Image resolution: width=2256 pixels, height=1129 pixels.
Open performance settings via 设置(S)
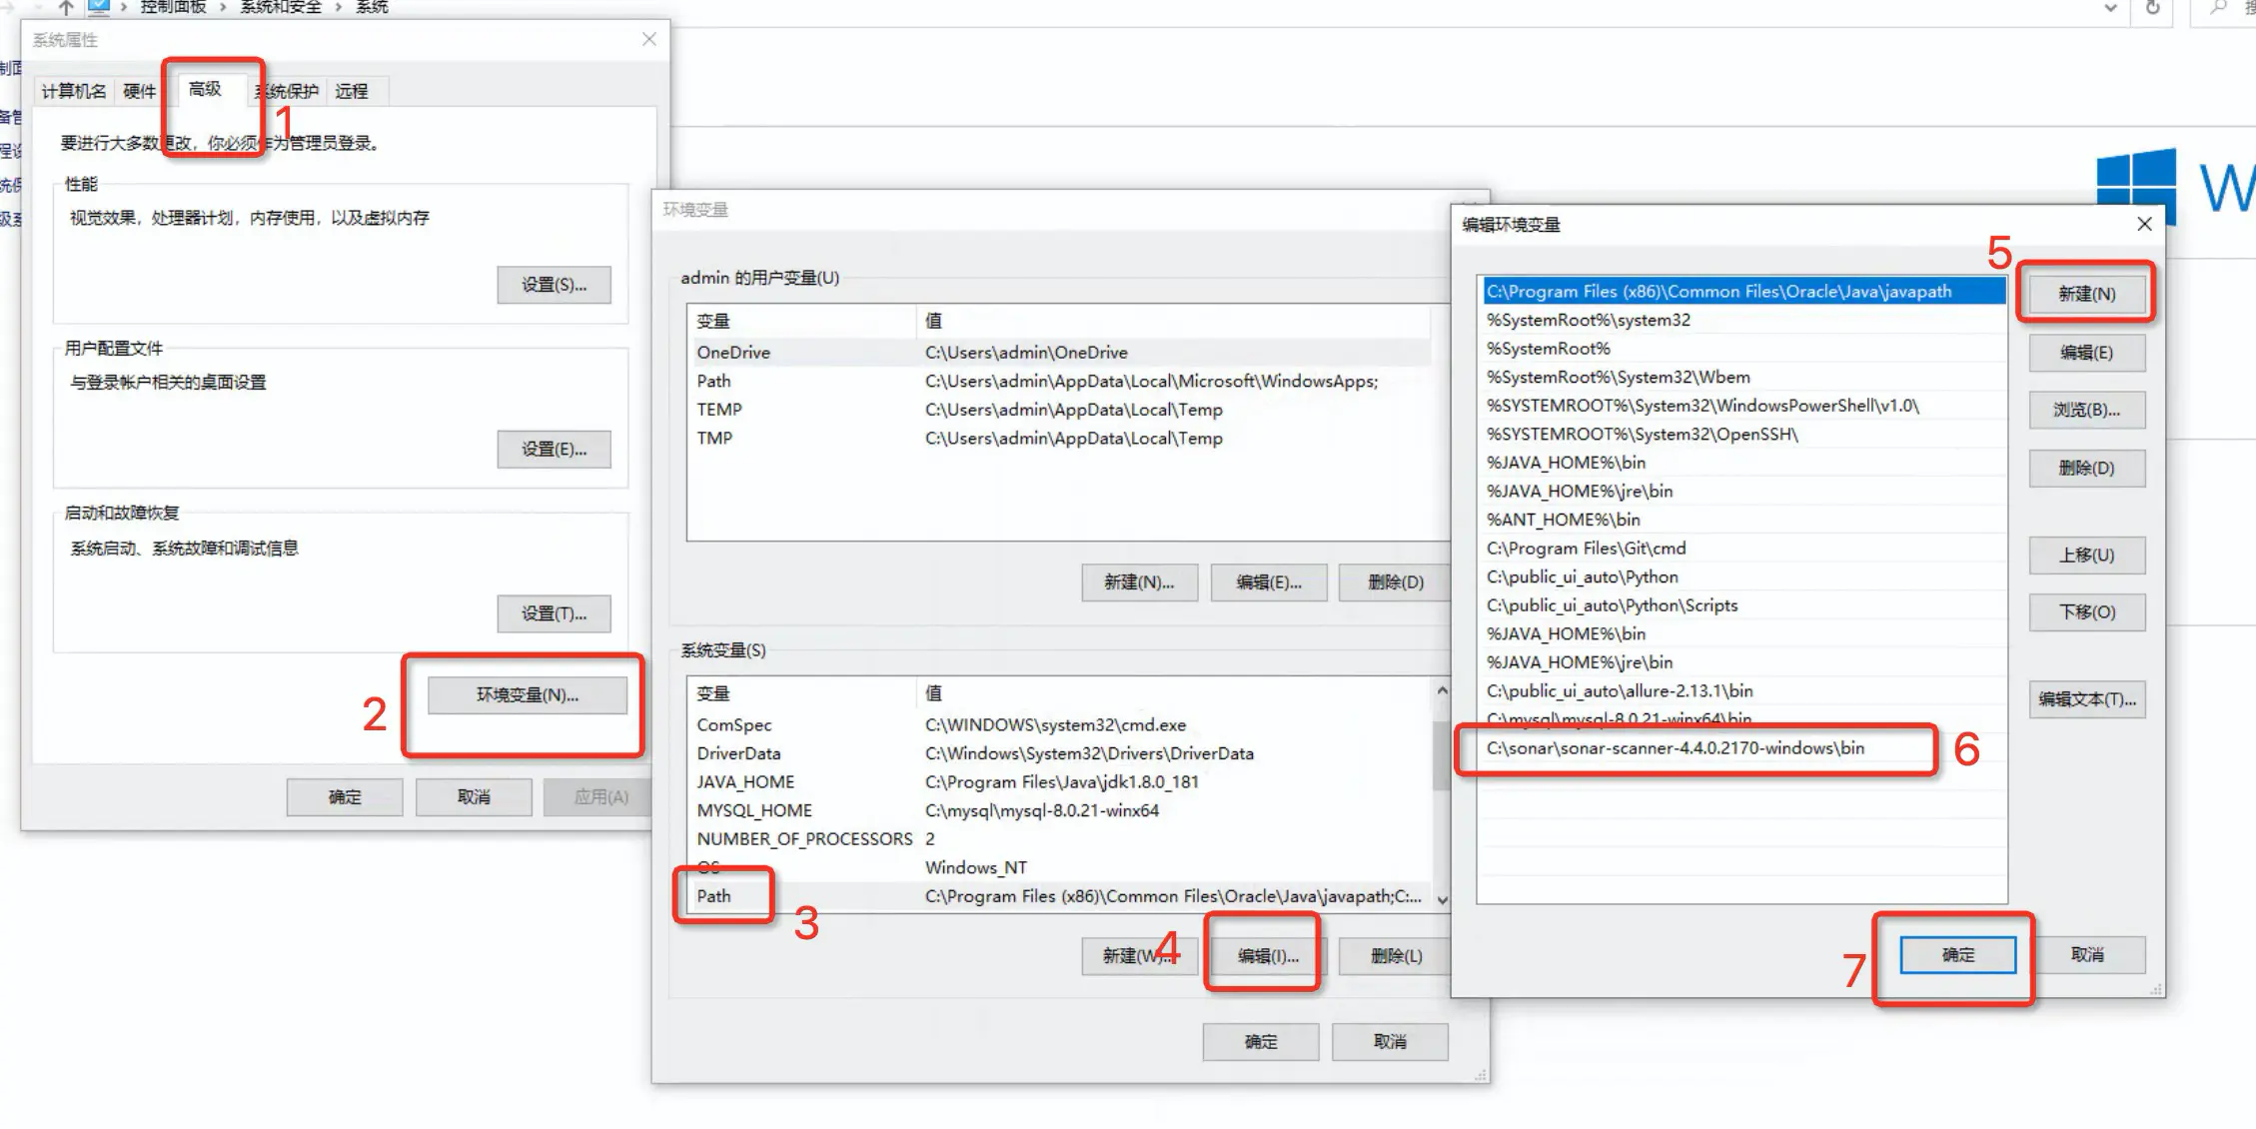click(555, 285)
